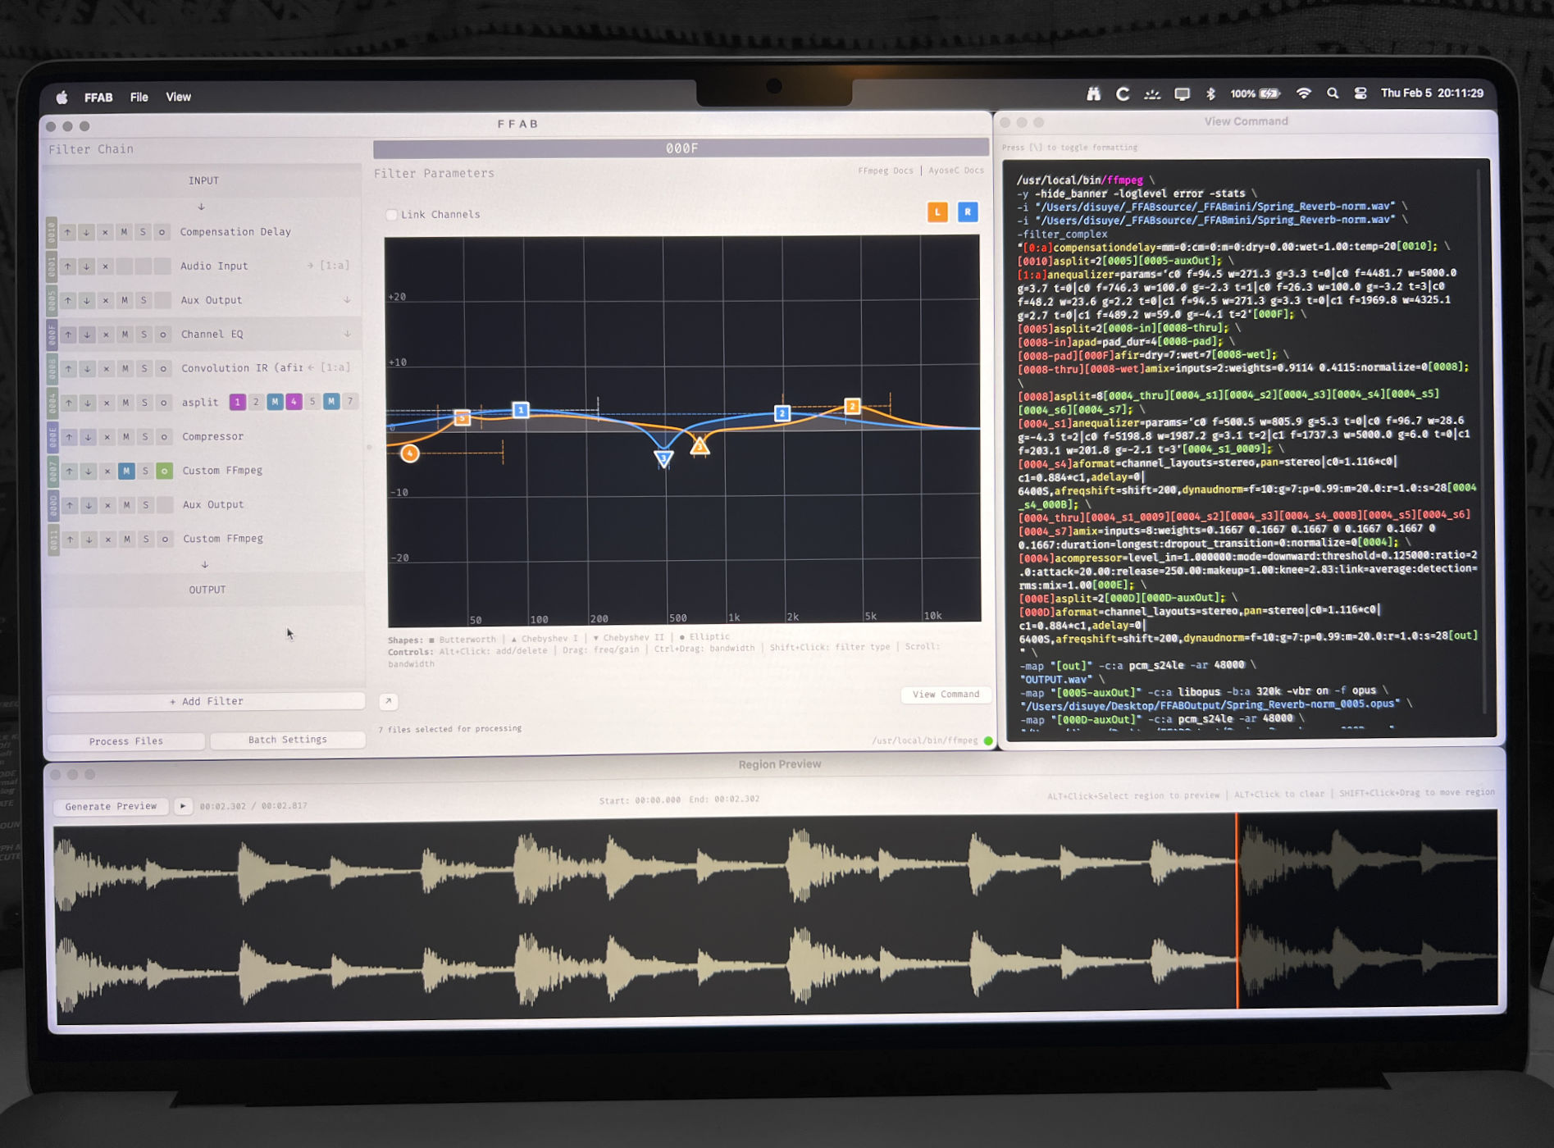Move Compensation Delay filter down
This screenshot has width=1554, height=1148.
pos(86,232)
